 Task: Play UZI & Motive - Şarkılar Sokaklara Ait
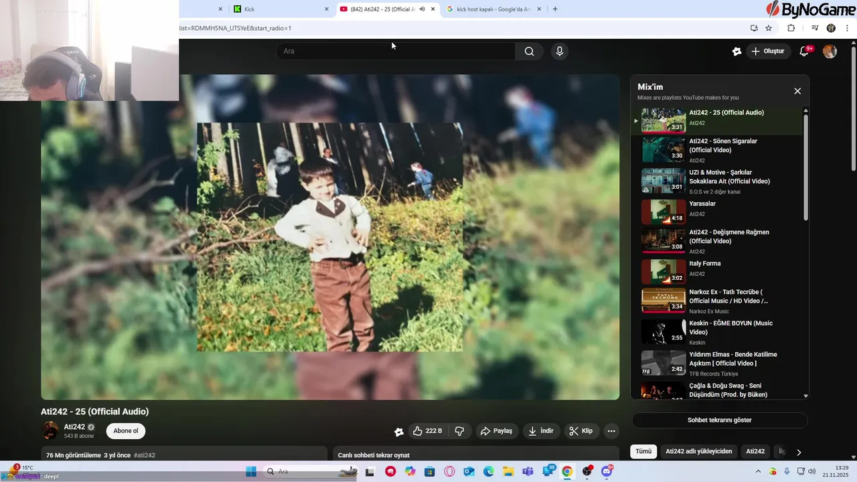click(716, 181)
